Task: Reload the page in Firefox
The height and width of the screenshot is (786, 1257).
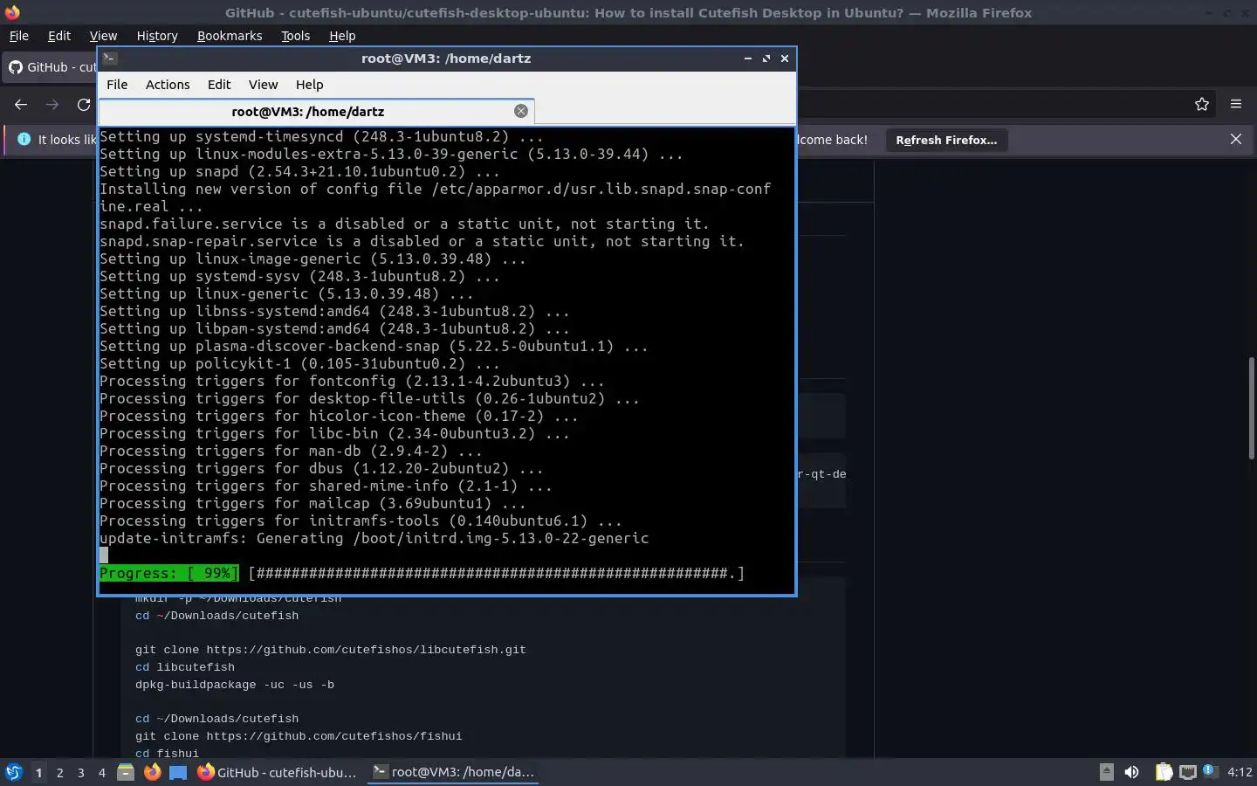Action: pyautogui.click(x=84, y=104)
